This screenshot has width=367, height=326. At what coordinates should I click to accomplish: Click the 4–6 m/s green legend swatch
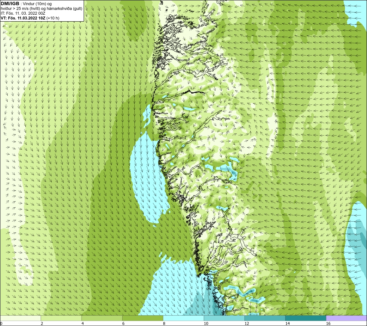(x=102, y=318)
